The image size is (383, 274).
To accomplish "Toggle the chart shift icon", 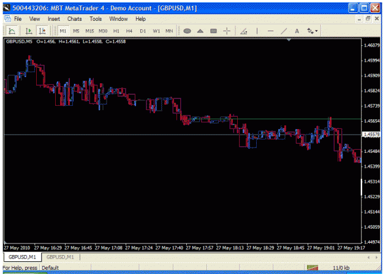I will (42, 31).
